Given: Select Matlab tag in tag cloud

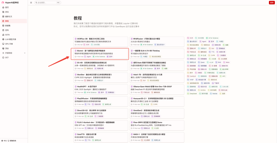Looking at the screenshot, I should [214, 94].
